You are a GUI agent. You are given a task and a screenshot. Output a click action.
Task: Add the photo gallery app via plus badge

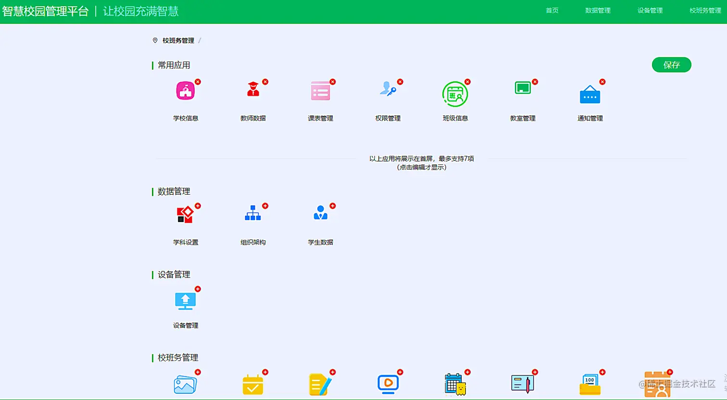click(x=198, y=372)
